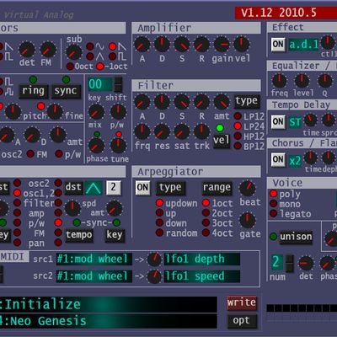Select sub oscillator square wave LED
The width and height of the screenshot is (337, 337).
click(x=112, y=56)
